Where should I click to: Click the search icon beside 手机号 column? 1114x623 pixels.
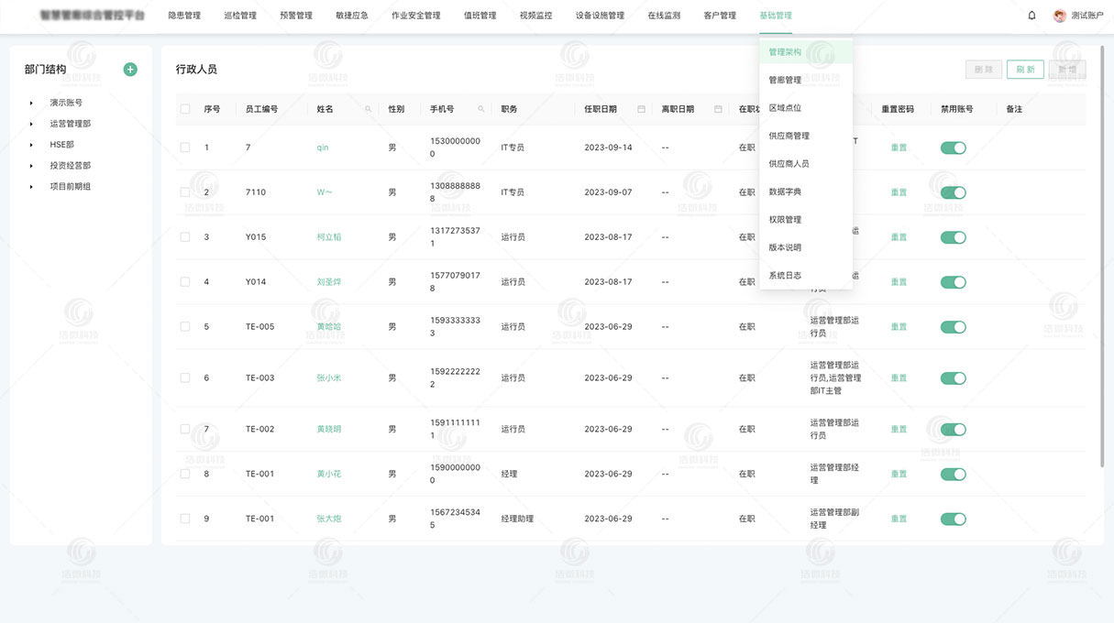click(x=481, y=108)
